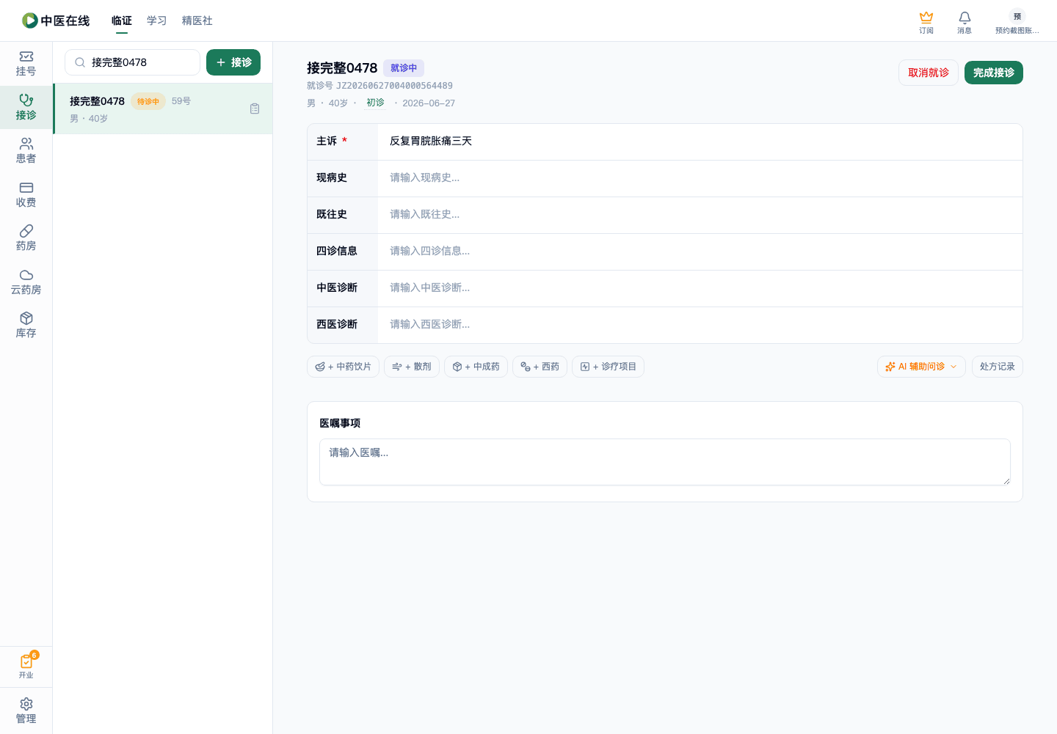Click the 医嘱 textarea
Viewport: 1057px width, 734px height.
tap(665, 462)
